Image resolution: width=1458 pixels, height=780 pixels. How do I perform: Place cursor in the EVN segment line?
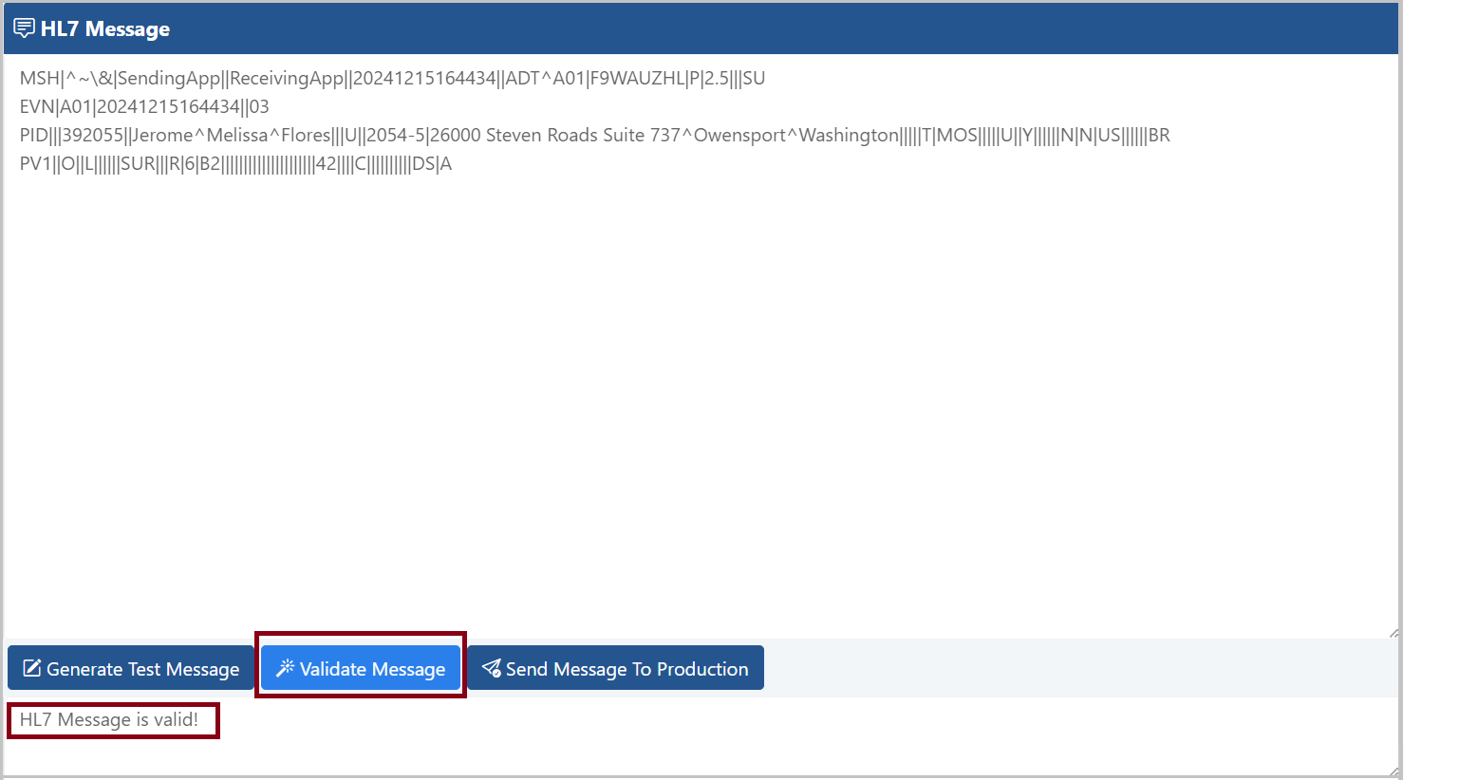pyautogui.click(x=144, y=107)
